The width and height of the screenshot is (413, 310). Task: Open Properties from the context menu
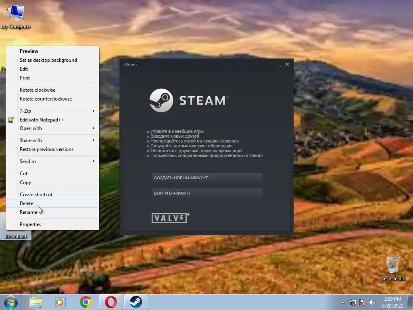pyautogui.click(x=52, y=224)
